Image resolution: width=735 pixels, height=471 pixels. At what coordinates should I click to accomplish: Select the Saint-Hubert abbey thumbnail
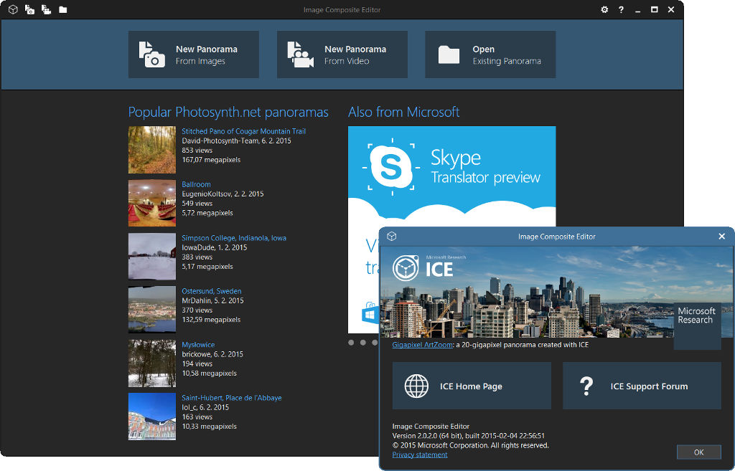pos(152,417)
